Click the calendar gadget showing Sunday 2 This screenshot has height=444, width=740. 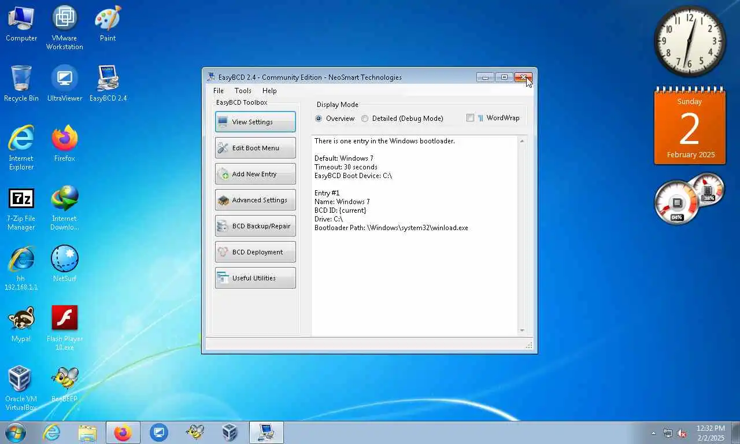point(690,127)
